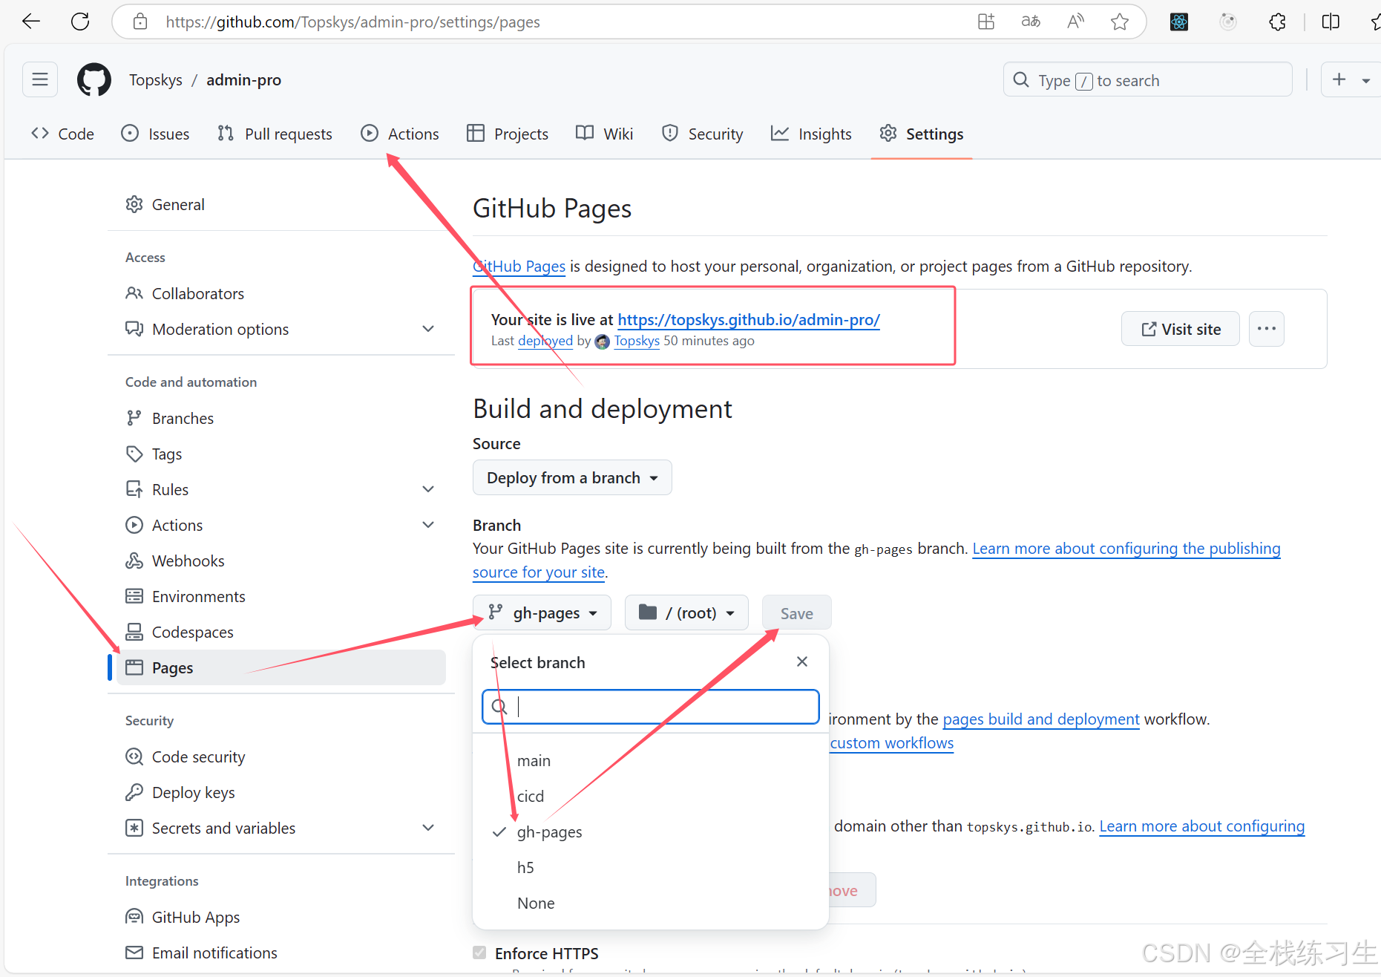Viewport: 1381px width, 977px height.
Task: Open the browser apps grid icon
Action: tap(985, 22)
